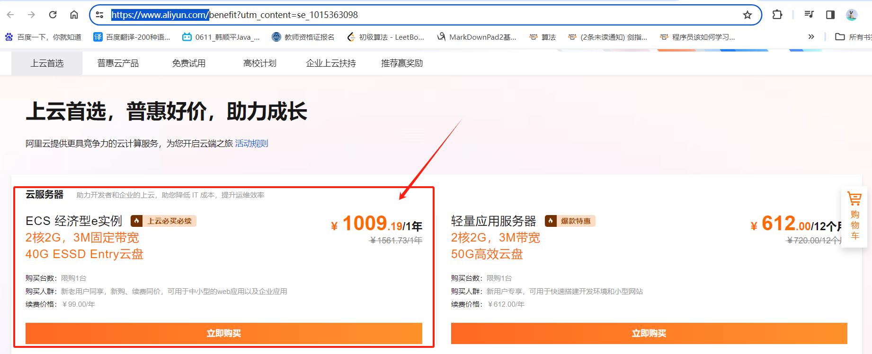
Task: Open the 0611_韩顺平Java bookmark
Action: click(x=221, y=37)
